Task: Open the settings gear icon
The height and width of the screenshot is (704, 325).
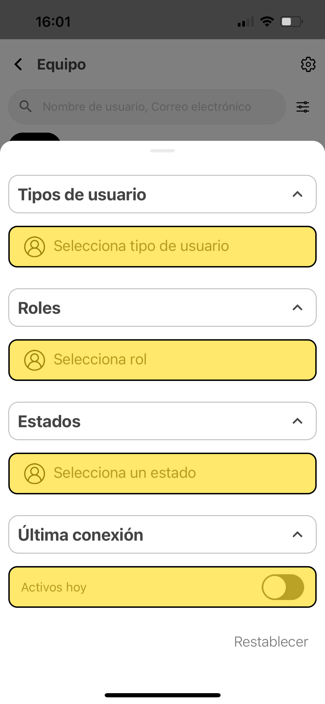Action: (x=308, y=65)
